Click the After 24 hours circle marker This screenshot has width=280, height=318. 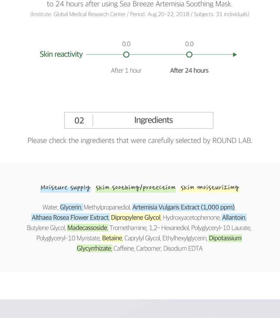189,55
